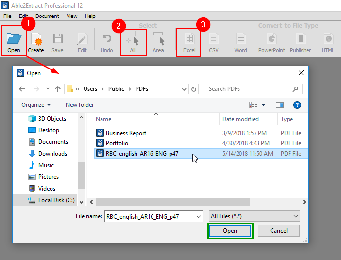Select Videos in navigation pane
This screenshot has height=260, width=341.
coord(42,189)
